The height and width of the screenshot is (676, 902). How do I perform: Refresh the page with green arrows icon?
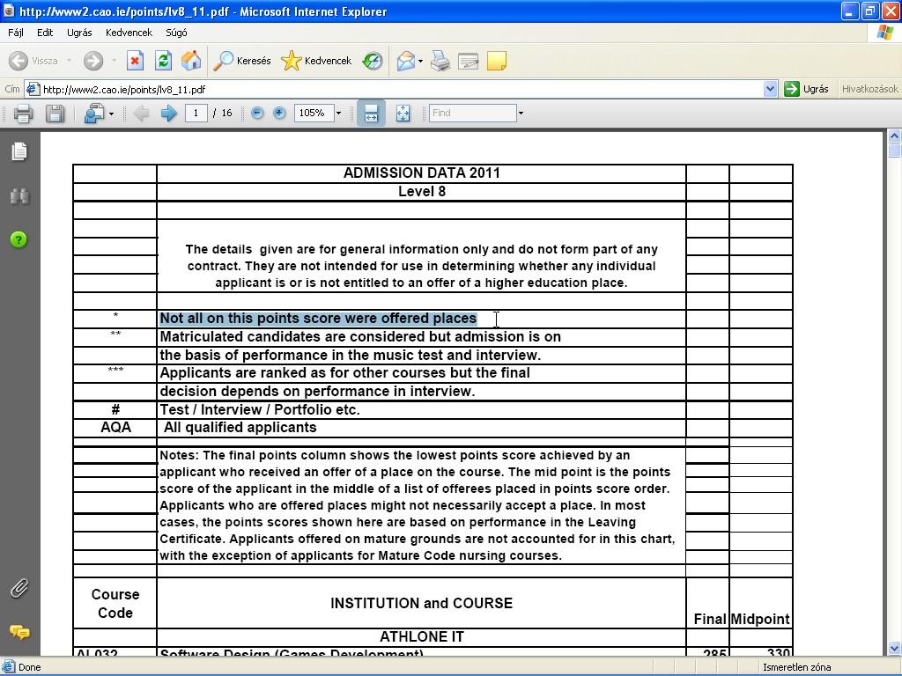pos(163,61)
